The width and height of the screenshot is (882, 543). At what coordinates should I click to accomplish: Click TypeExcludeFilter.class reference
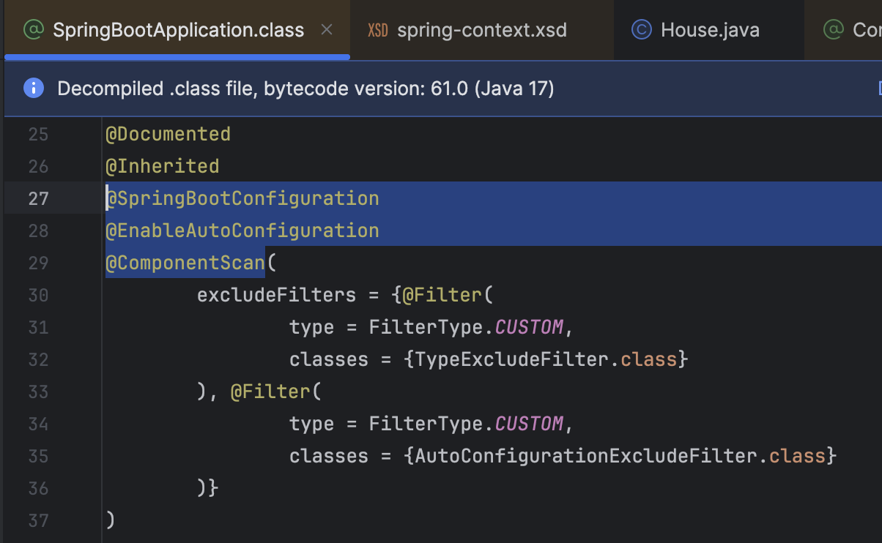pos(546,360)
